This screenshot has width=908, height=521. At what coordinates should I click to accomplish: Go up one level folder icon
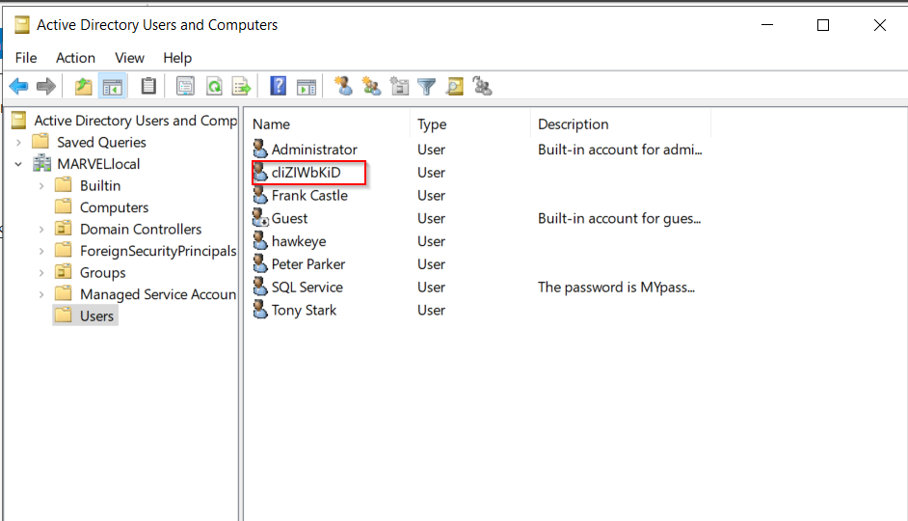(84, 87)
